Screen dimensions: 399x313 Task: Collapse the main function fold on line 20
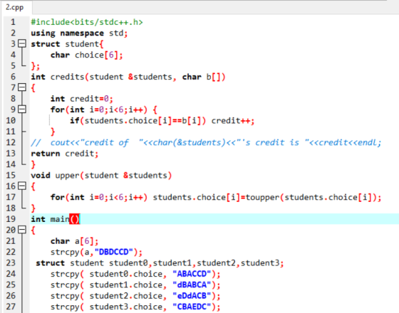click(x=22, y=230)
